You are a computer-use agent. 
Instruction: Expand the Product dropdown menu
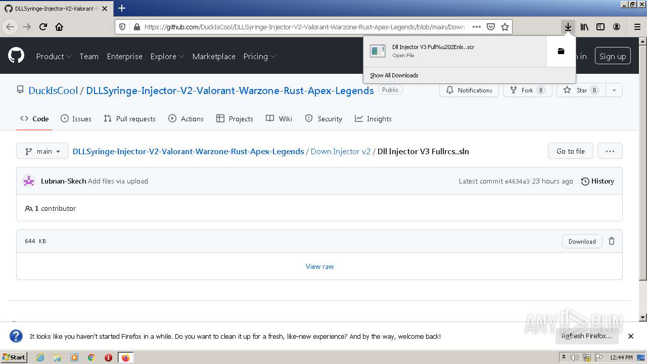click(x=54, y=56)
